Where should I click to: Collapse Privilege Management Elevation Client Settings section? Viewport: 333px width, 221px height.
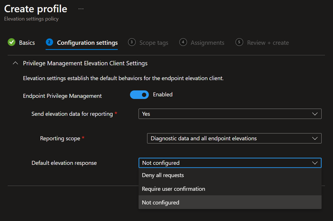click(15, 63)
